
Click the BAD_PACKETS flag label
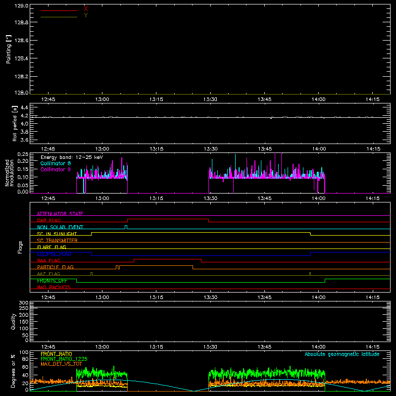54,287
